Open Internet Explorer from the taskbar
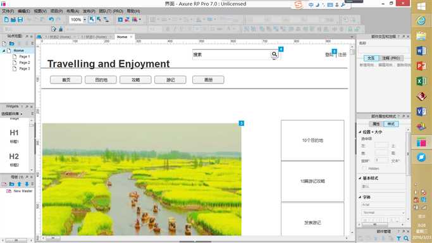The image size is (432, 243). [x=421, y=21]
